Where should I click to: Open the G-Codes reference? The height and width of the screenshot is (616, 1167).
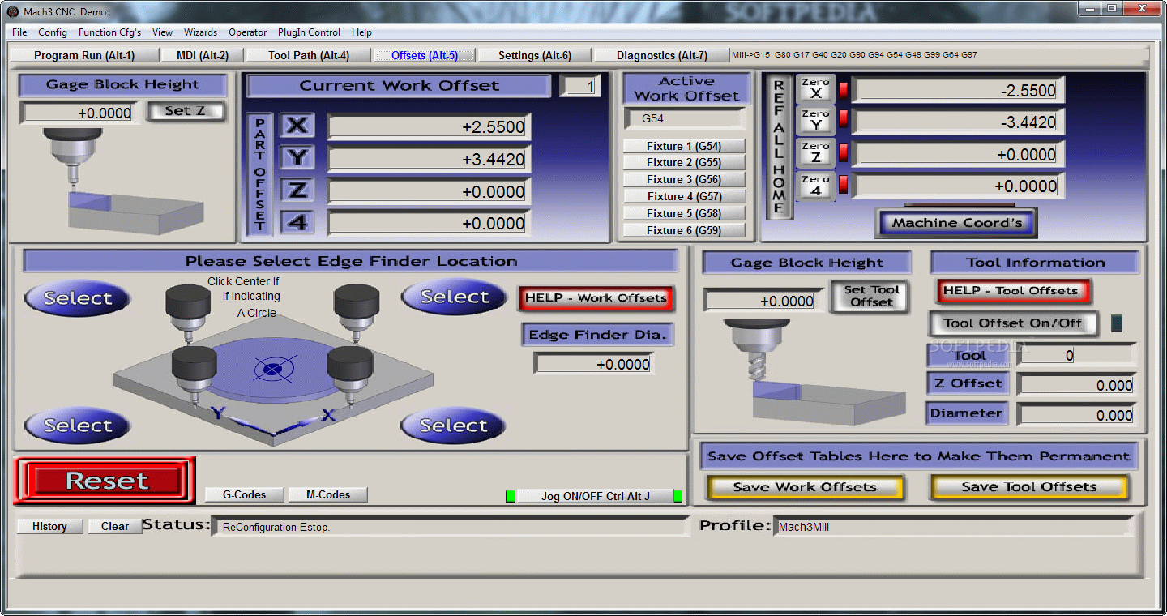click(x=245, y=494)
